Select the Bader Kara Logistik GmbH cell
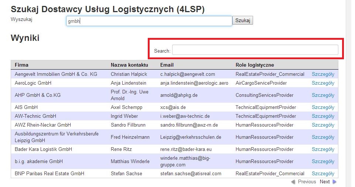The width and height of the screenshot is (355, 187). [43, 149]
